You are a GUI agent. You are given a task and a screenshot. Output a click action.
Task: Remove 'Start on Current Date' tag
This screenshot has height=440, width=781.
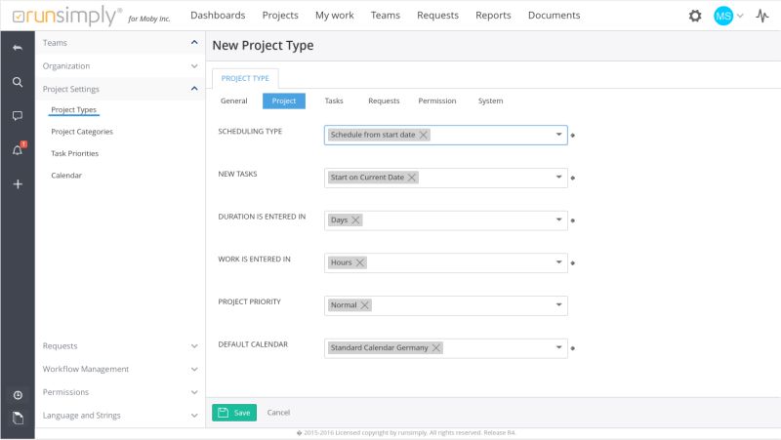pyautogui.click(x=411, y=178)
